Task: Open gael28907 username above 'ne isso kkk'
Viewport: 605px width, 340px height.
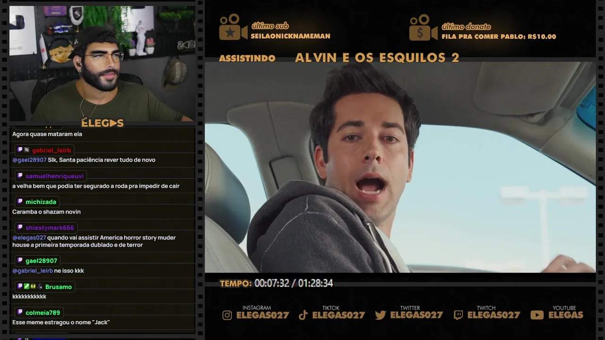Action: [41, 261]
